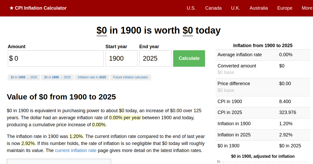The height and width of the screenshot is (164, 313).
Task: Click the "$0 in 1905 → 2025" chip
Action: click(x=24, y=77)
